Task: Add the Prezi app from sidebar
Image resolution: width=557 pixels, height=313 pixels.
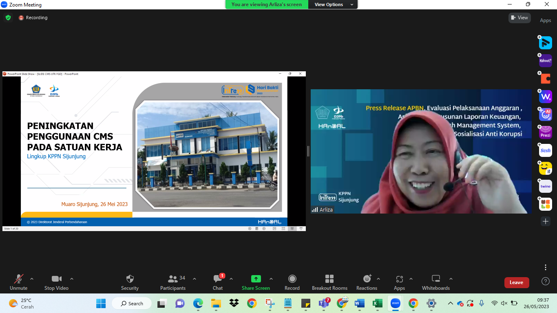Action: click(x=545, y=132)
